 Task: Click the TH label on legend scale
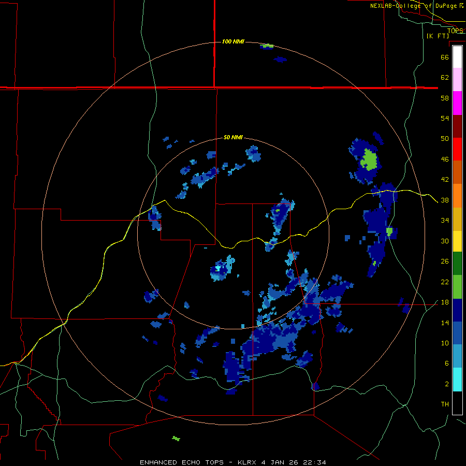pos(445,404)
